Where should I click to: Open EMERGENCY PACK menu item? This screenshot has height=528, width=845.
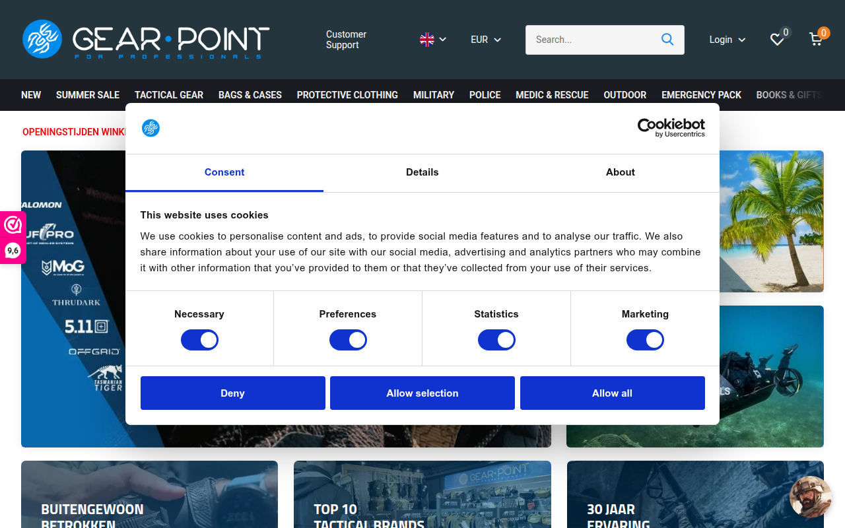tap(702, 95)
